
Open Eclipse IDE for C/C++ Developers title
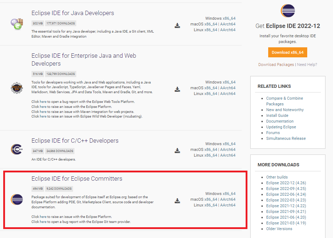pyautogui.click(x=75, y=141)
